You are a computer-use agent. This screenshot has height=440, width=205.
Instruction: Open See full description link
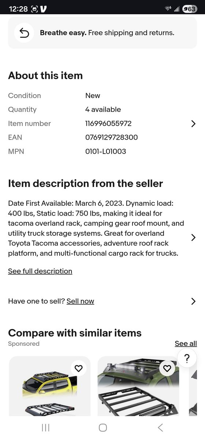40,271
